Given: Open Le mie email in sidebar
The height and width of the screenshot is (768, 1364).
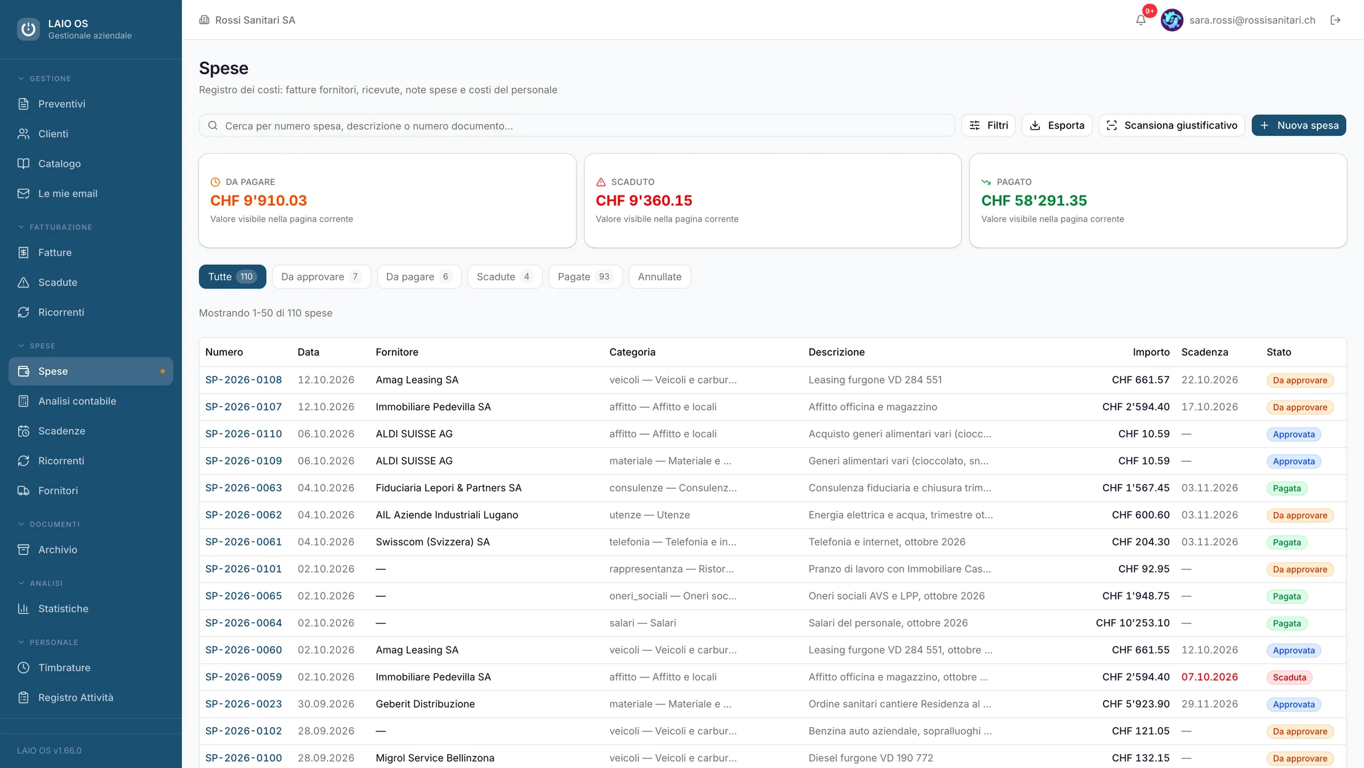Looking at the screenshot, I should click(91, 193).
